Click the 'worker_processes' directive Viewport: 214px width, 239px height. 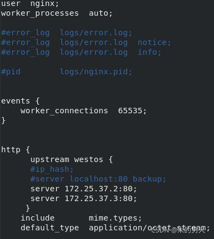pyautogui.click(x=40, y=14)
